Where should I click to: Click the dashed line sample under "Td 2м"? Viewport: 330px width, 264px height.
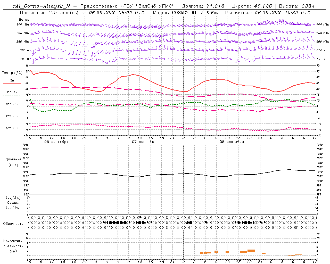click(12, 95)
